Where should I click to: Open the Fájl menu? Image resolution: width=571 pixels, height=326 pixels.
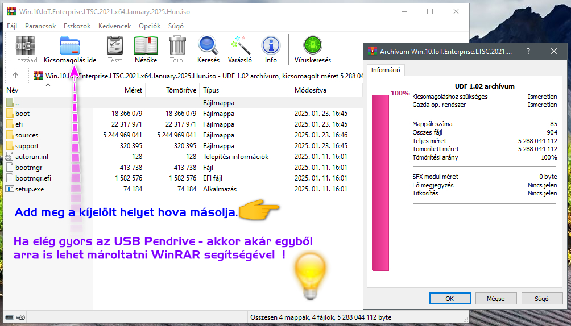(12, 26)
